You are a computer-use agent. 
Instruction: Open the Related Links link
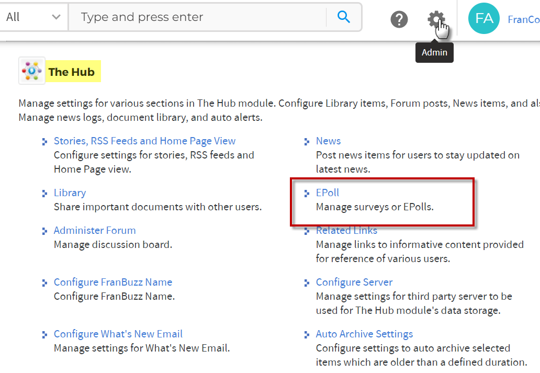(x=346, y=230)
